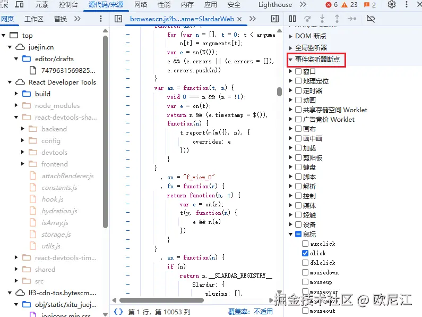Image resolution: width=422 pixels, height=317 pixels.
Task: Toggle the device toolbar icon
Action: point(19,5)
